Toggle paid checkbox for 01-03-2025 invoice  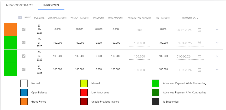(24, 69)
